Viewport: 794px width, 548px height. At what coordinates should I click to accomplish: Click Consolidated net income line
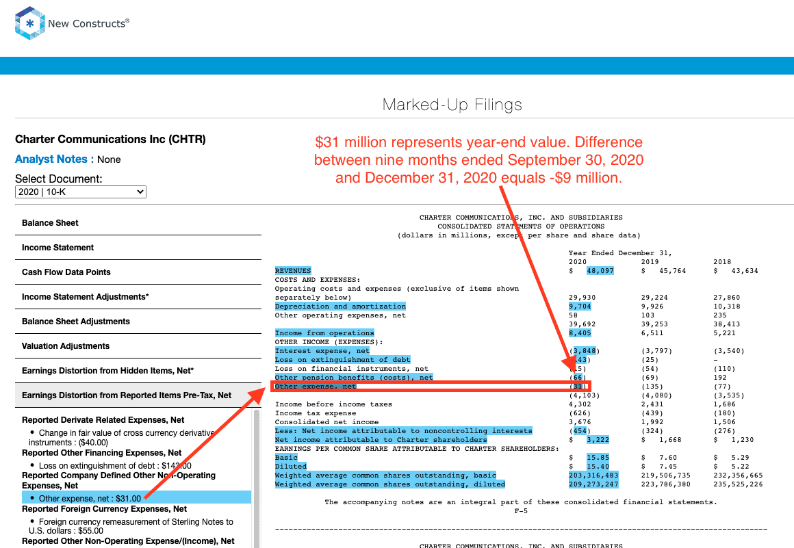326,422
